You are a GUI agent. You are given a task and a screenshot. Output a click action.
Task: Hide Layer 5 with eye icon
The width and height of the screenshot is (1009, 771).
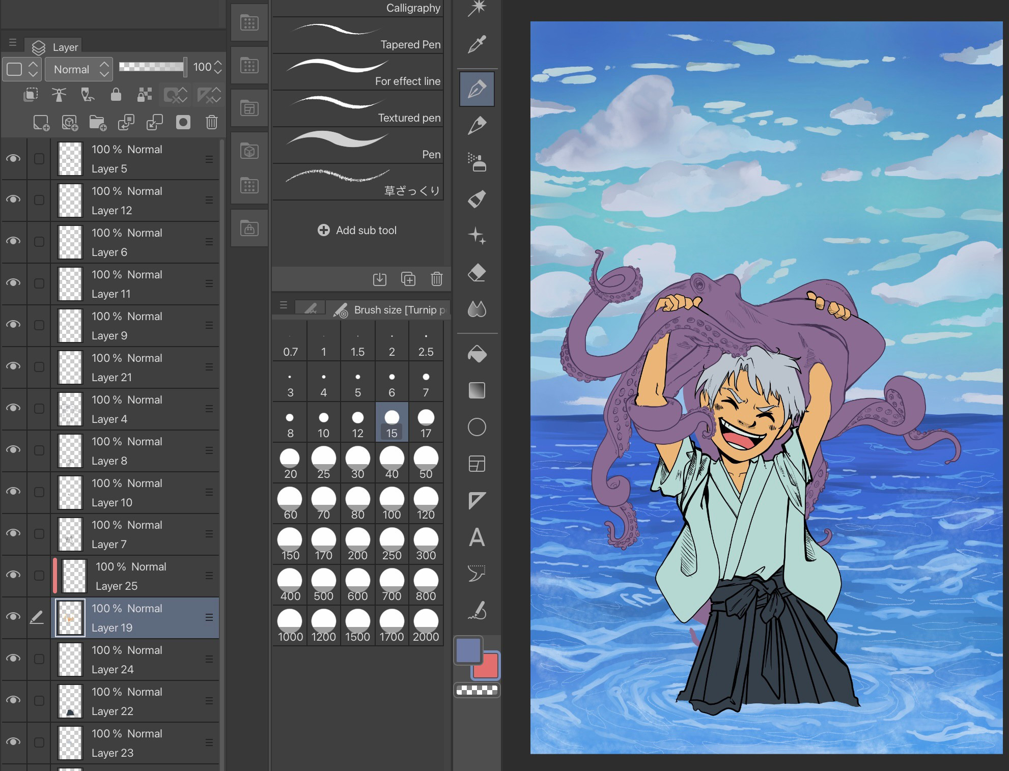tap(13, 158)
